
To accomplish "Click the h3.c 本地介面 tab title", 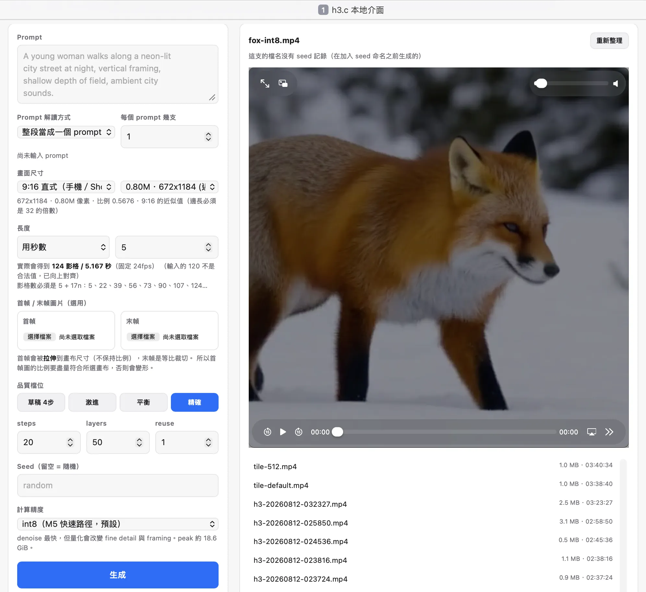I will (x=358, y=10).
